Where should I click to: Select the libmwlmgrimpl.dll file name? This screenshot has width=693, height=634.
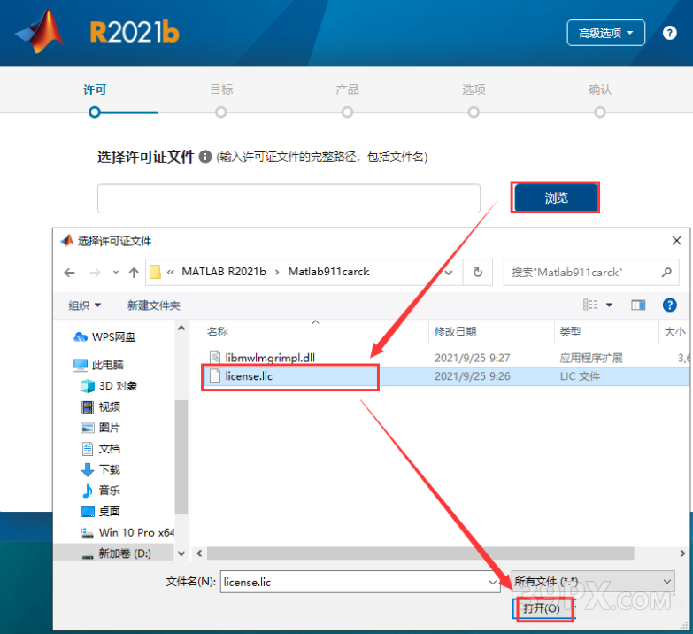[x=270, y=357]
